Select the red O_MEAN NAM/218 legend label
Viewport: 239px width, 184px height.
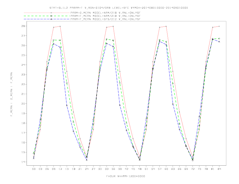105,13
